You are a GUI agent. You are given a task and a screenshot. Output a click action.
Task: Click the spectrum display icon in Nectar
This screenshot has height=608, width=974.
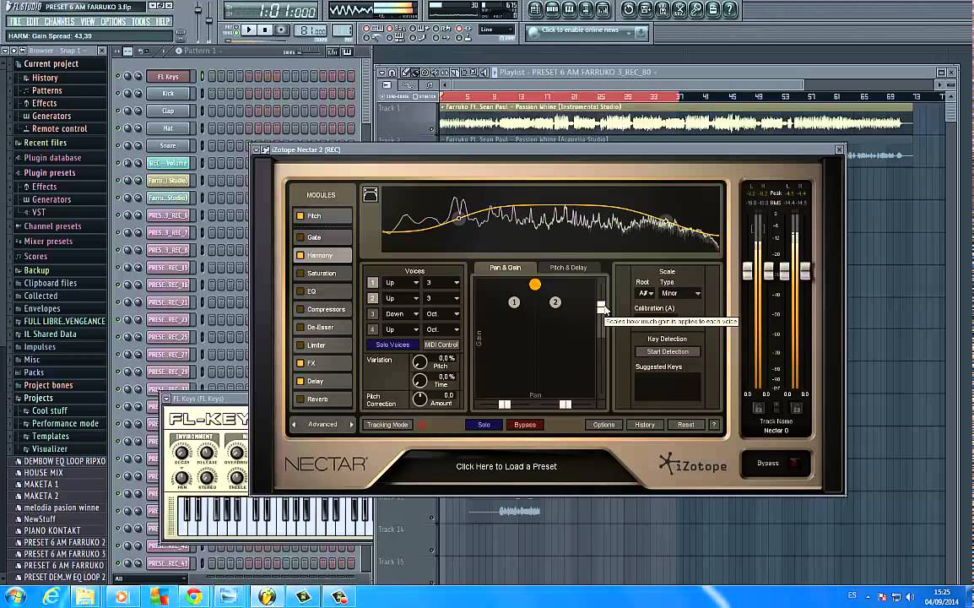coord(371,194)
